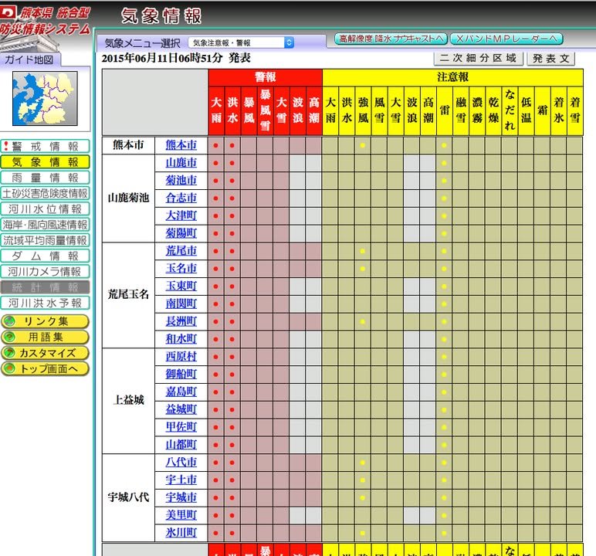Image resolution: width=596 pixels, height=556 pixels.
Task: Click the 発表文 button
Action: pos(551,59)
